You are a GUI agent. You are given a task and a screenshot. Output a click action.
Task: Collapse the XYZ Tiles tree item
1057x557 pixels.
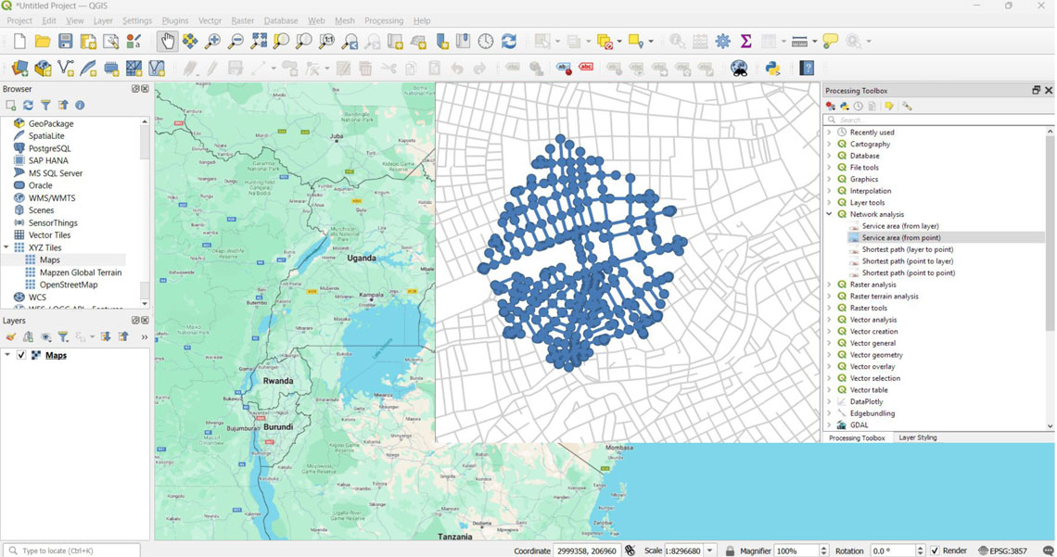(x=6, y=247)
